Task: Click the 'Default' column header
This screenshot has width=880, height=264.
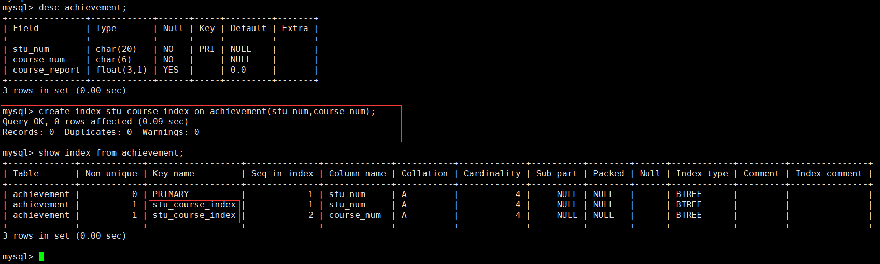Action: click(x=248, y=28)
